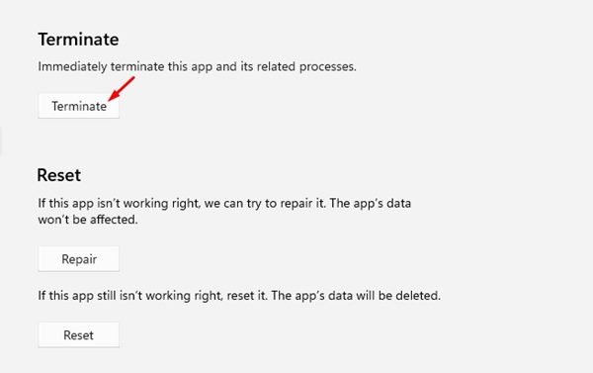Click the phrase "reset it." in the last description
The image size is (593, 373).
coord(247,296)
